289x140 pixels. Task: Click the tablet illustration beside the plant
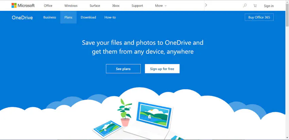[x=107, y=129]
